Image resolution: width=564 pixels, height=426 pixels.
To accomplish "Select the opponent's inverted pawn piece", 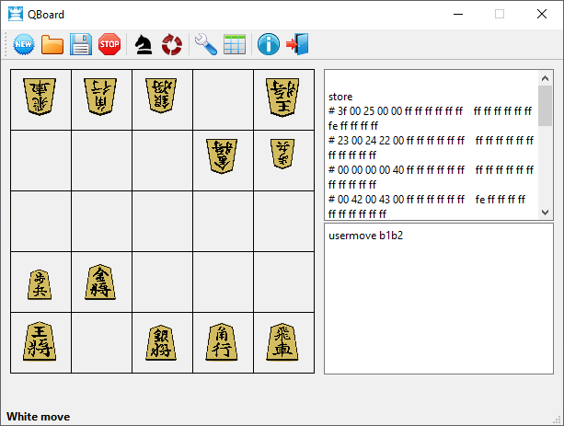I will click(282, 154).
